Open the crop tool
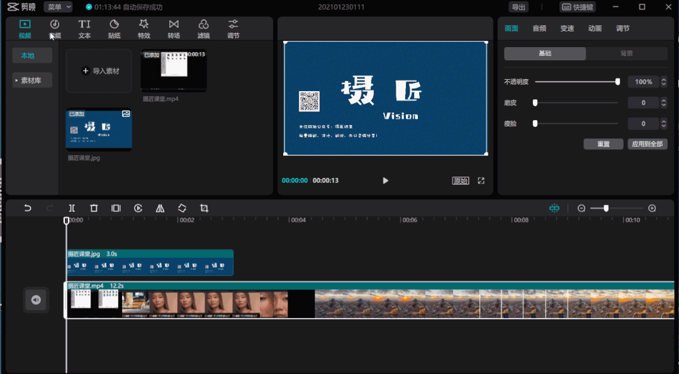 (x=205, y=208)
